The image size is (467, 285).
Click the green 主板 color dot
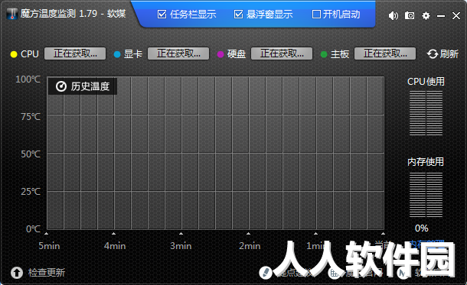324,54
